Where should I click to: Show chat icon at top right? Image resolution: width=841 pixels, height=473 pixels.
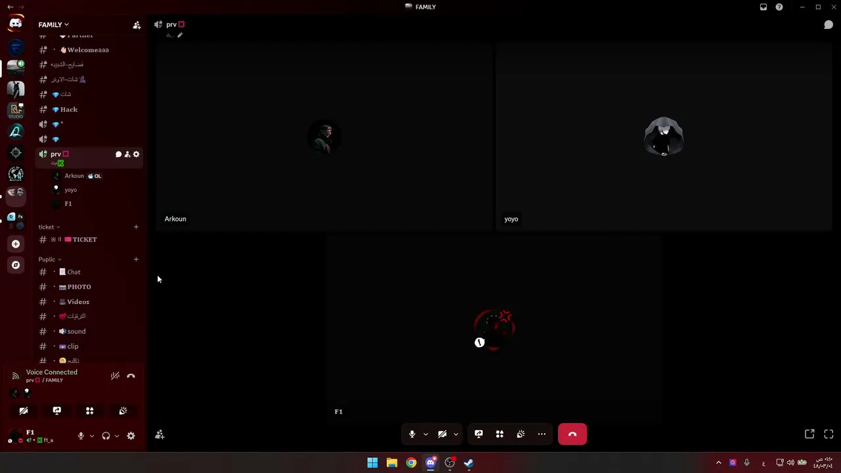829,25
